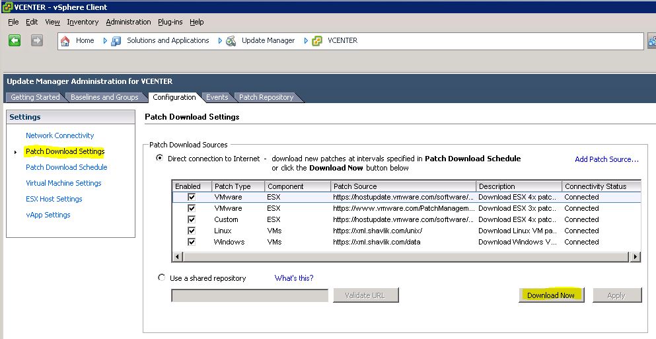Click the Home house icon
Image resolution: width=656 pixels, height=339 pixels.
65,40
